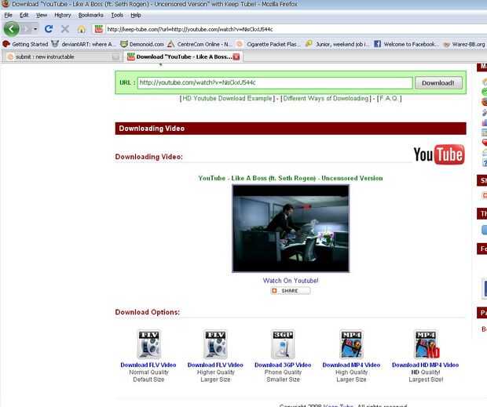Click the Like A Boss video title
The width and height of the screenshot is (487, 407).
(x=291, y=178)
